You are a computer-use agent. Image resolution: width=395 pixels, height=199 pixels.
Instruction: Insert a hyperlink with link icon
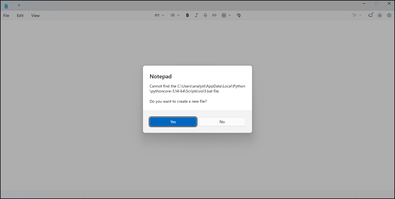pos(214,15)
